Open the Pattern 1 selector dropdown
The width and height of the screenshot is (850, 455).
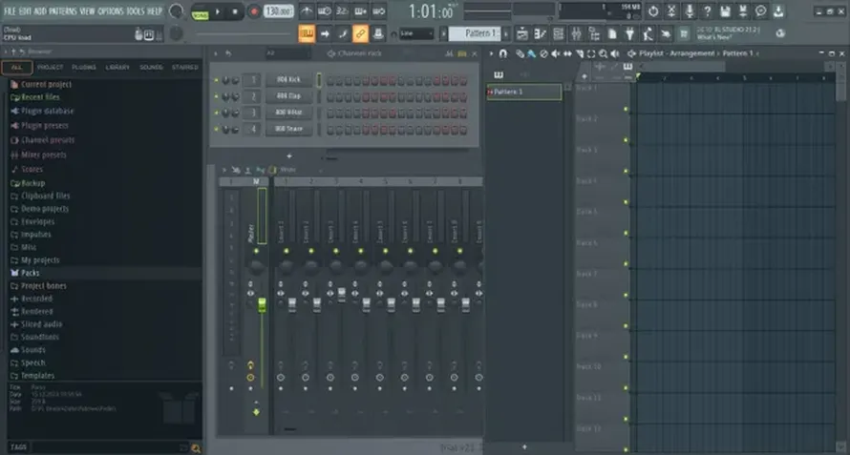(x=477, y=34)
